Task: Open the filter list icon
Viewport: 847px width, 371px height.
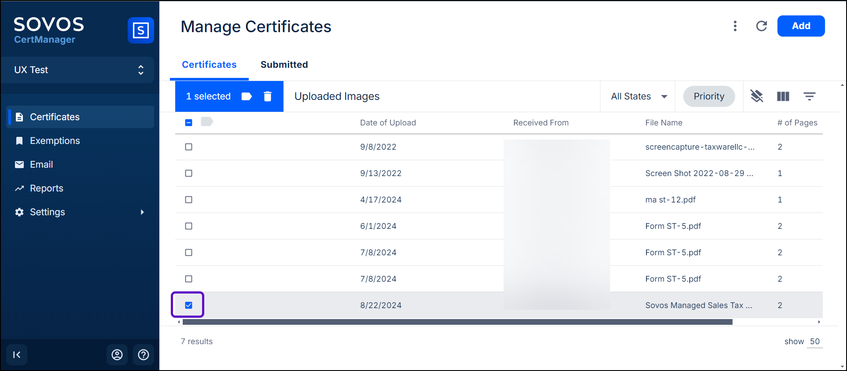Action: pos(809,96)
